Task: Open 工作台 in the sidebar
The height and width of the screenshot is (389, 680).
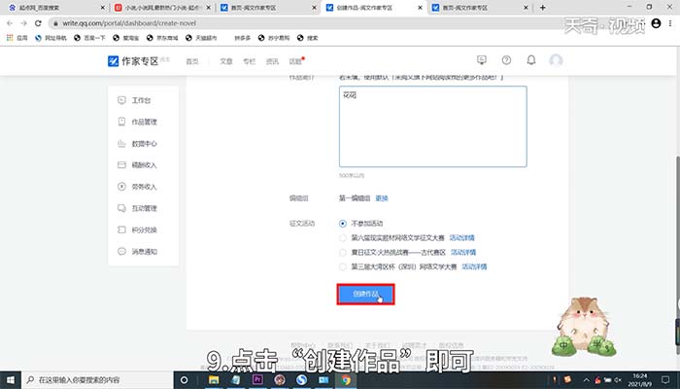Action: [134, 100]
